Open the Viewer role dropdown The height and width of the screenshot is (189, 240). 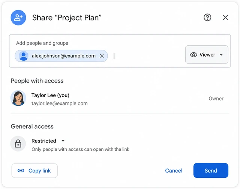click(207, 55)
